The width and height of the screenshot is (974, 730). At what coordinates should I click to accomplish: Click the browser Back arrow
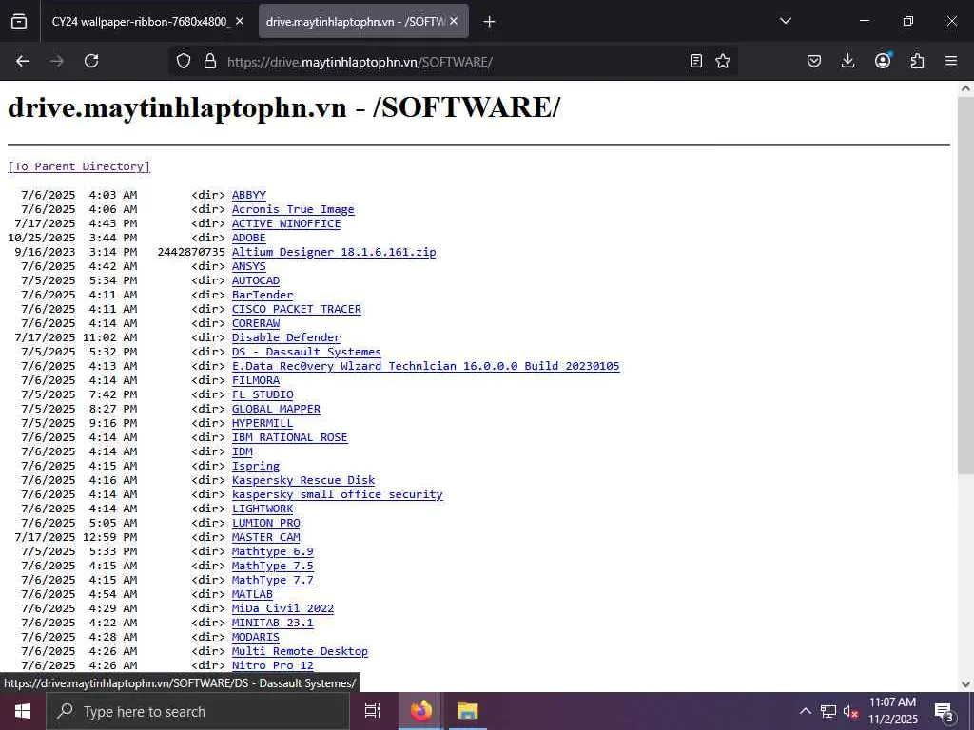[x=23, y=61]
